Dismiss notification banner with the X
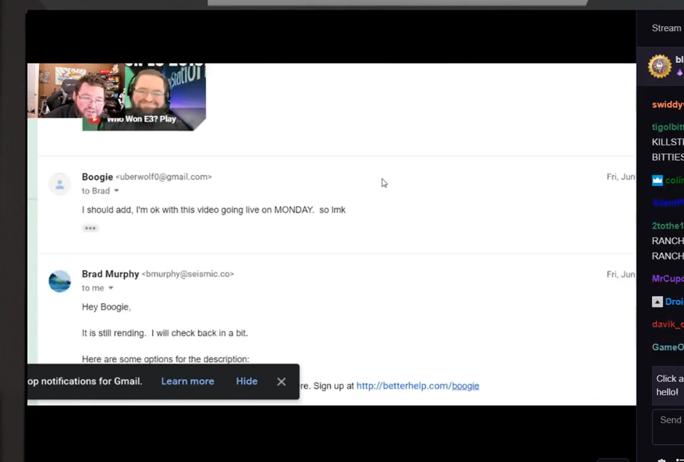The image size is (684, 462). pos(281,382)
